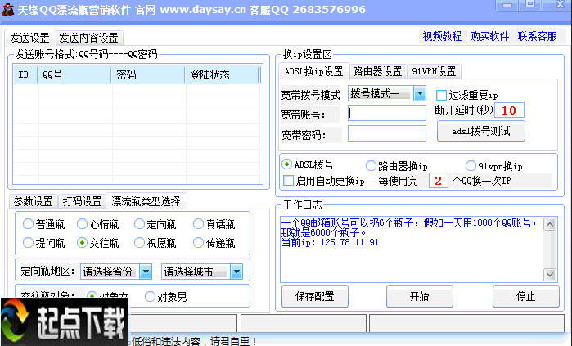The height and width of the screenshot is (346, 572).
Task: Open 联系客服 link
Action: tap(538, 36)
